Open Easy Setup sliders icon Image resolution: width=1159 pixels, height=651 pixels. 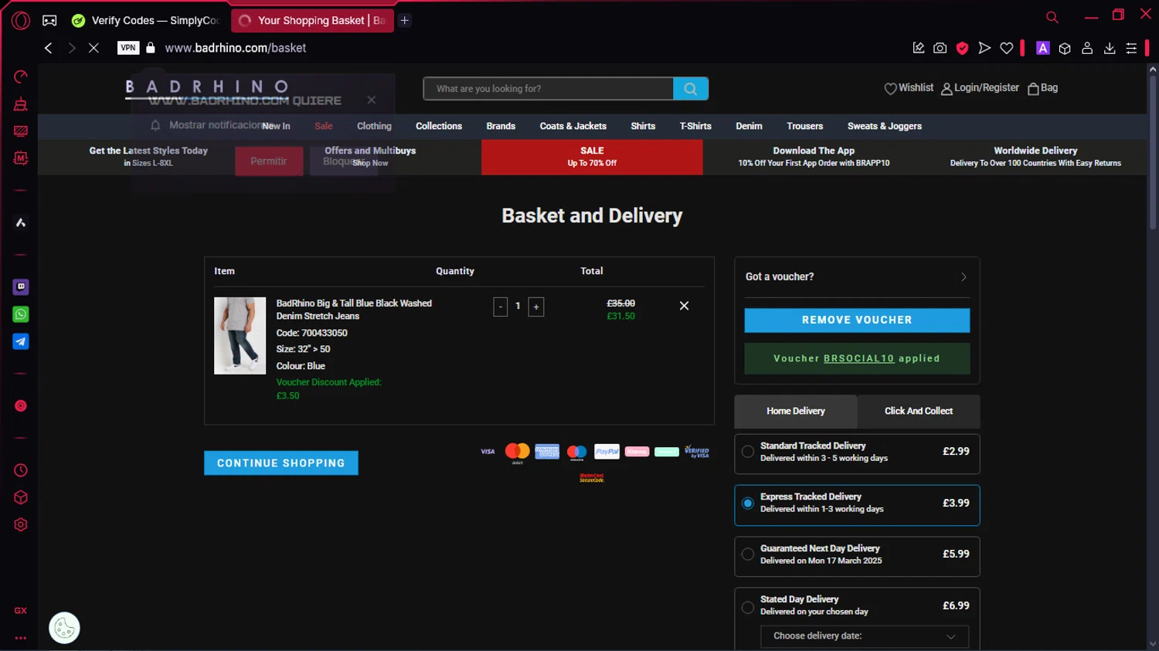1131,48
